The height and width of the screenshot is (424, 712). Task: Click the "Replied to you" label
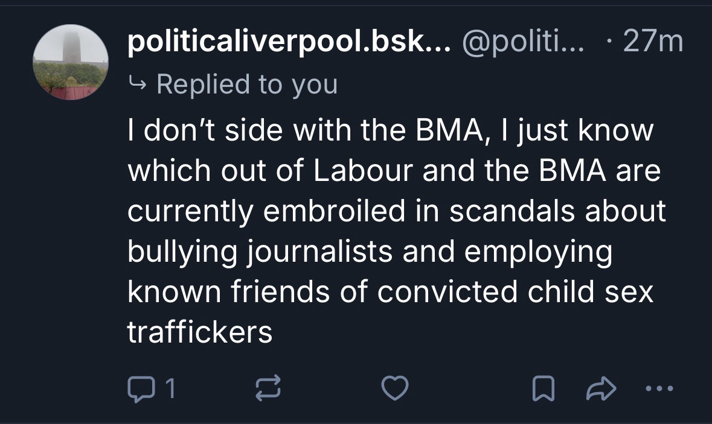(x=246, y=84)
